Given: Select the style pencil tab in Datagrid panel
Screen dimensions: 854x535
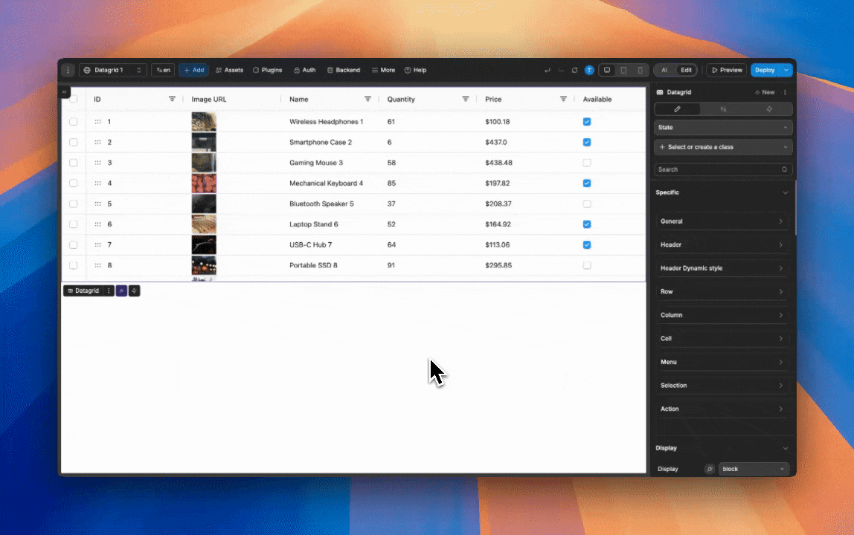Looking at the screenshot, I should (x=677, y=109).
